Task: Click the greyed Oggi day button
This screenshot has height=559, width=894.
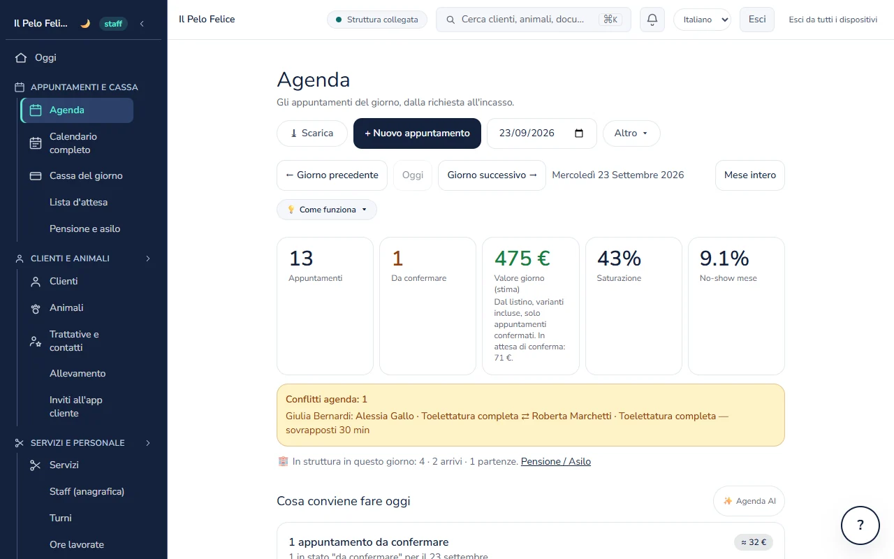Action: 413,175
